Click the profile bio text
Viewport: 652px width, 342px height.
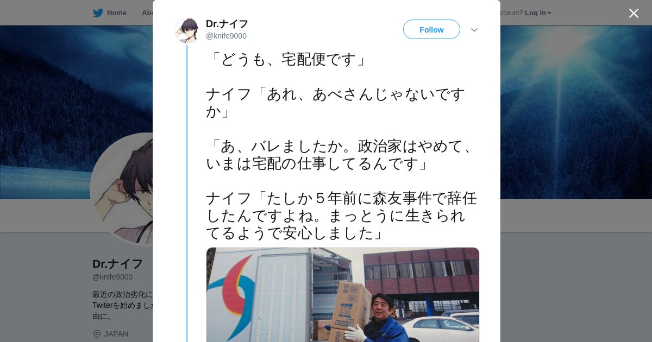pos(122,305)
